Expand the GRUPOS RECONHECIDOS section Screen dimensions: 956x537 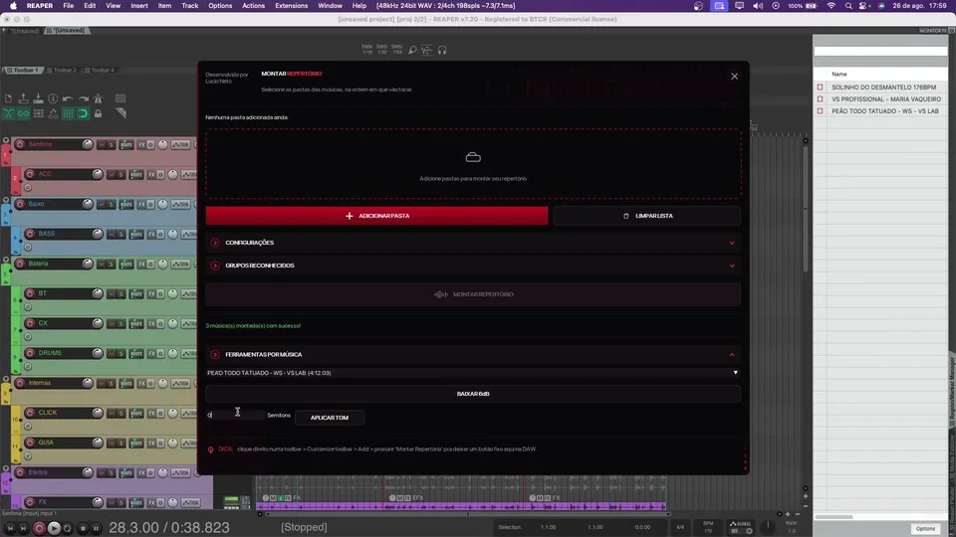coord(473,266)
